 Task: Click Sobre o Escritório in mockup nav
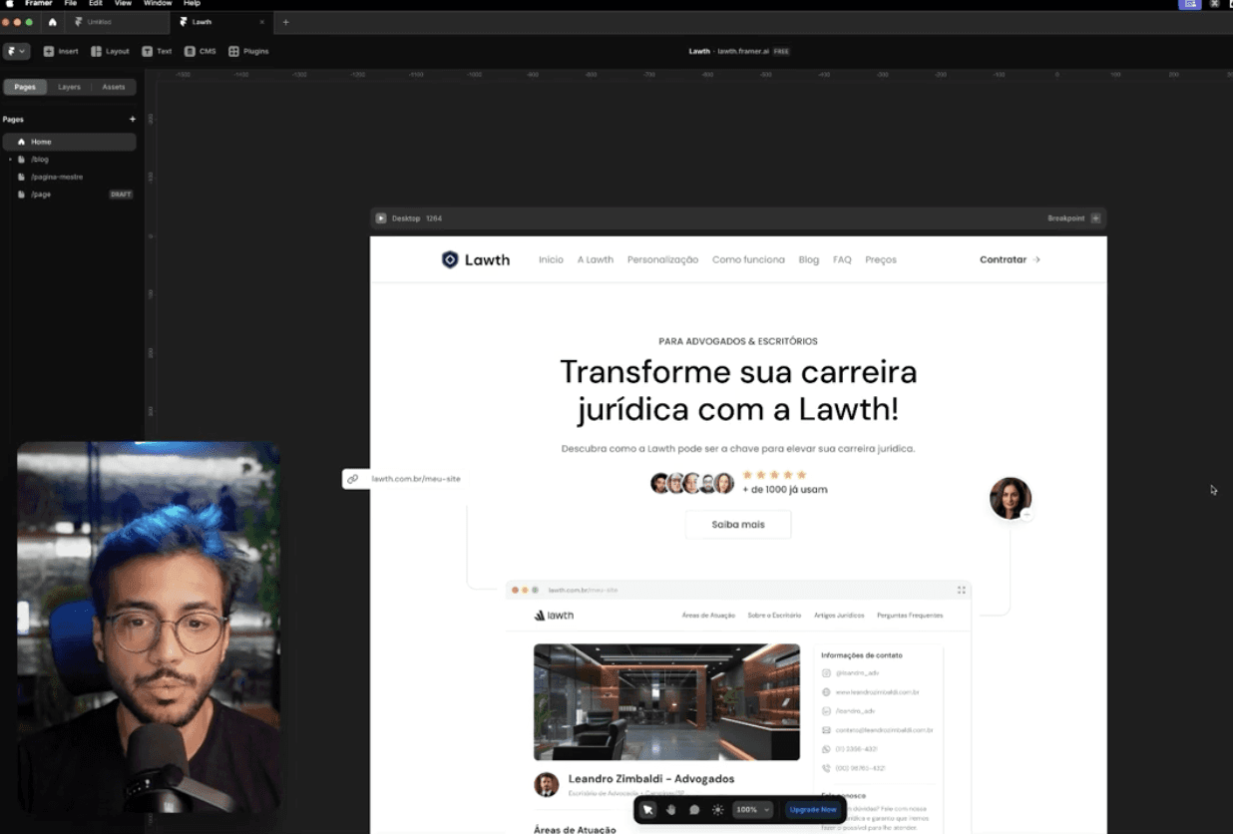coord(774,616)
